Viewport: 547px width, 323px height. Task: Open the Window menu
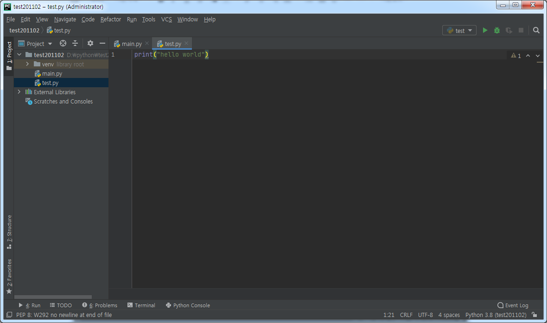[x=187, y=19]
